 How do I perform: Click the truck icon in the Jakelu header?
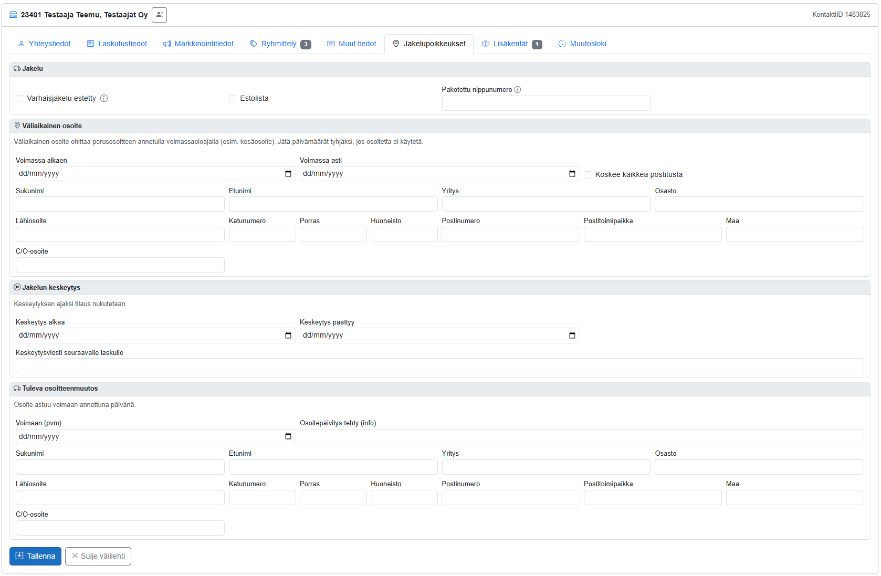[17, 69]
